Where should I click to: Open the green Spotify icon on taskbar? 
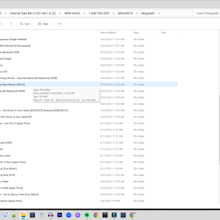click(x=87, y=215)
